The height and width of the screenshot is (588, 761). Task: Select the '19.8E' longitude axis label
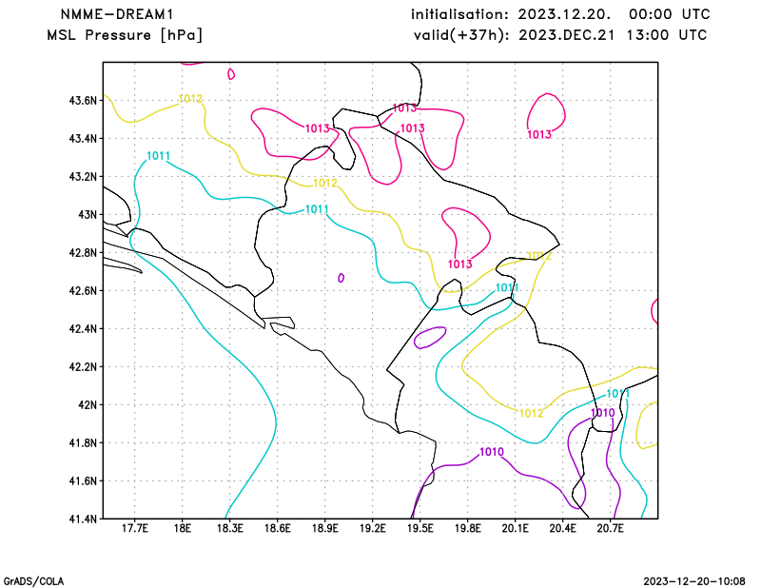(468, 528)
